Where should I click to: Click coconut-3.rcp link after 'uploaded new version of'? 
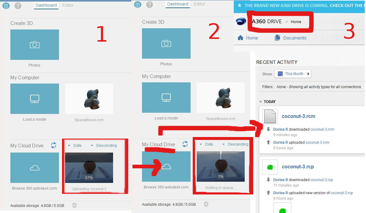(x=342, y=193)
